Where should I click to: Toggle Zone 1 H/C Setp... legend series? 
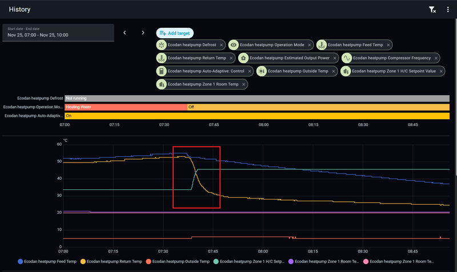pos(249,262)
